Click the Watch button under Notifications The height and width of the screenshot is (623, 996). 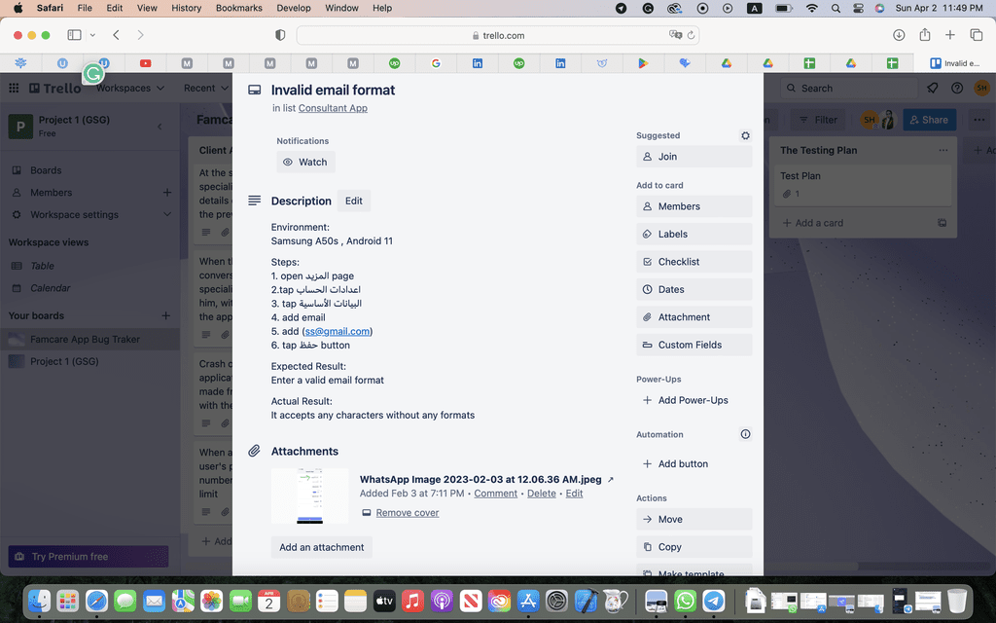(305, 163)
